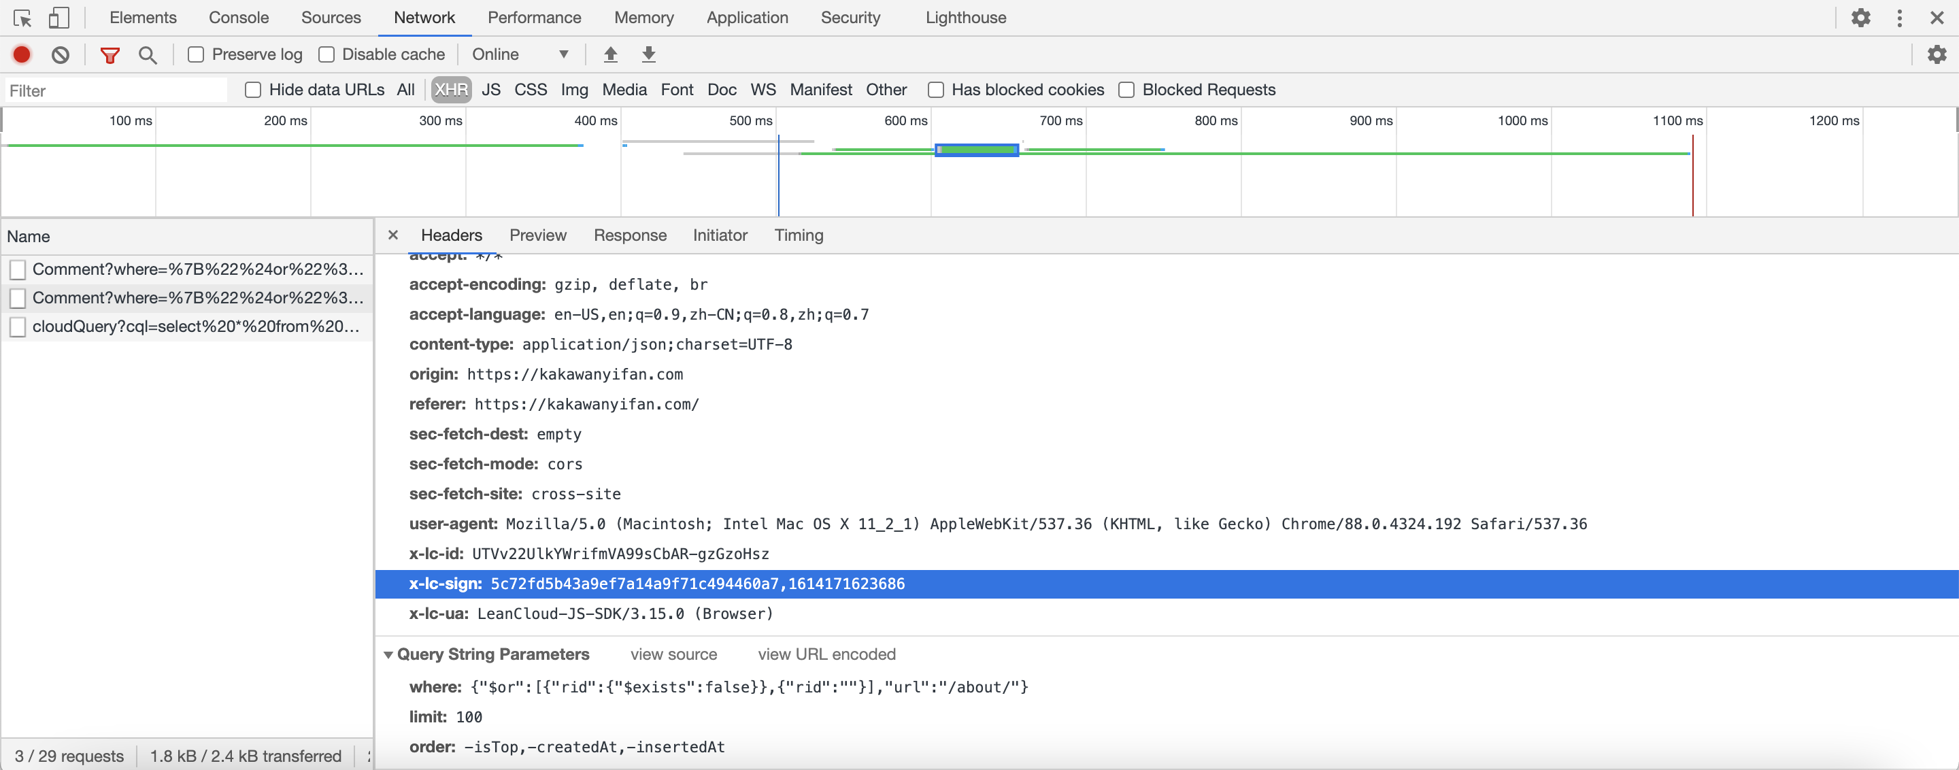Click the import HAR upload arrow icon
The height and width of the screenshot is (770, 1959).
click(x=610, y=54)
